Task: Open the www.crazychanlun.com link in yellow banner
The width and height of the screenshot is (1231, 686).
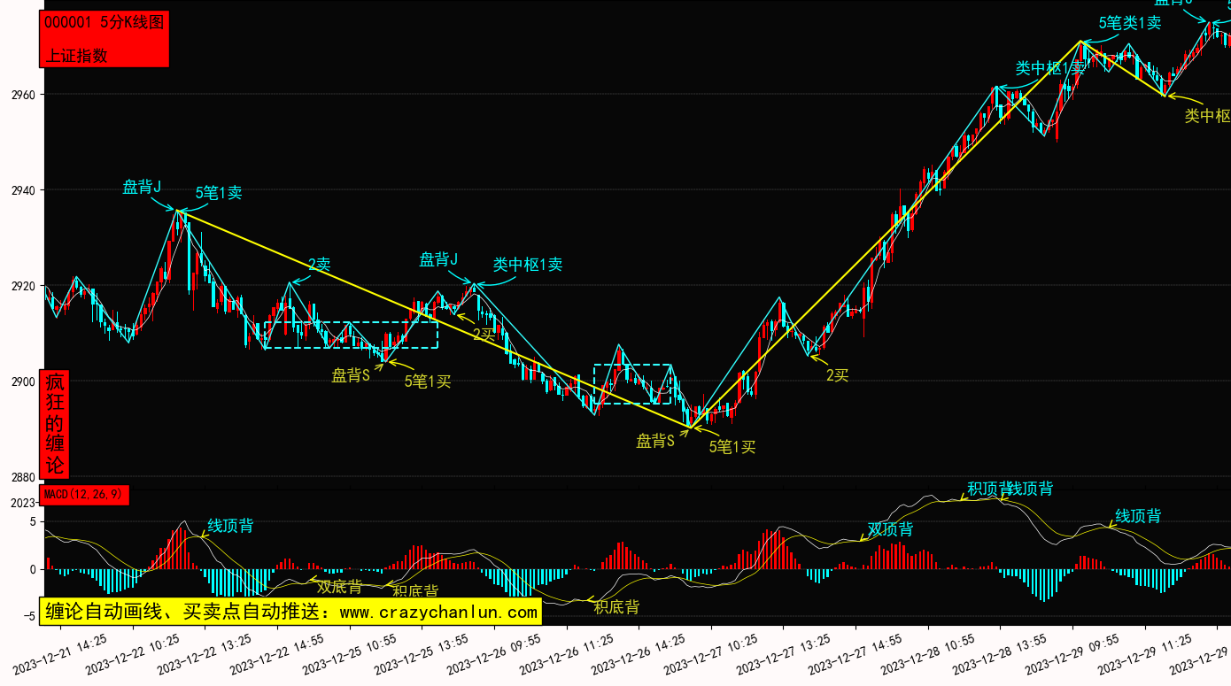Action: pos(438,612)
